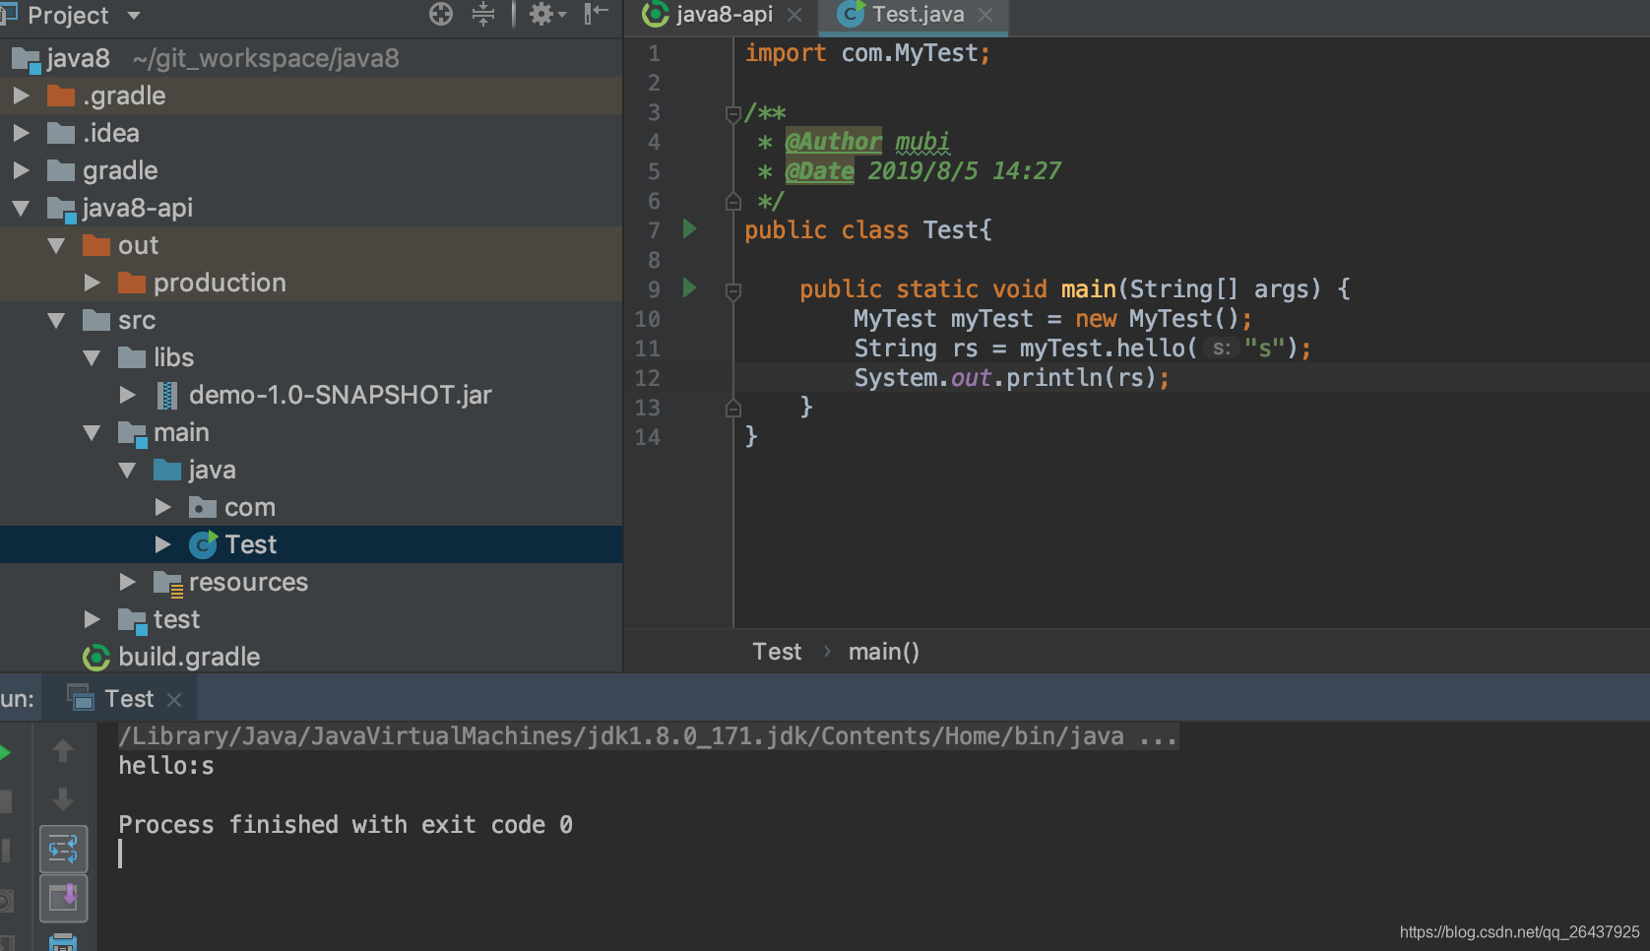Expand the Test class node
Image resolution: width=1650 pixels, height=951 pixels.
(x=163, y=544)
